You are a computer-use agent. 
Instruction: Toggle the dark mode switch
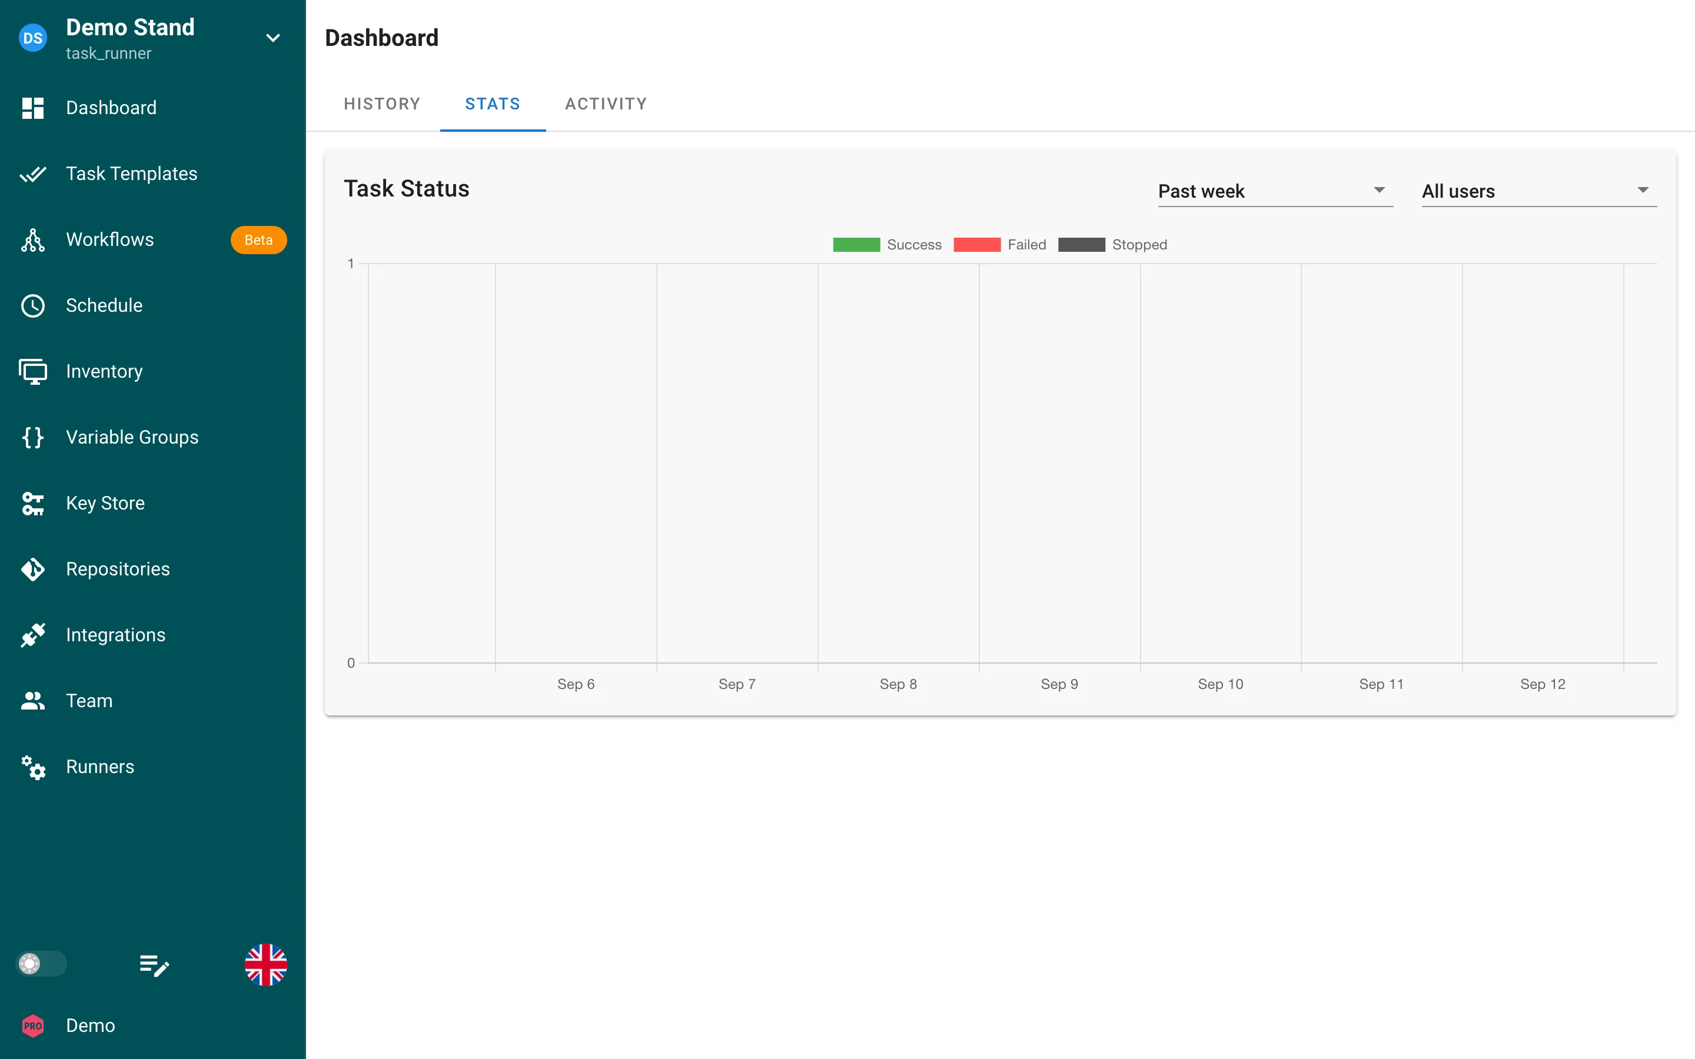click(x=41, y=964)
